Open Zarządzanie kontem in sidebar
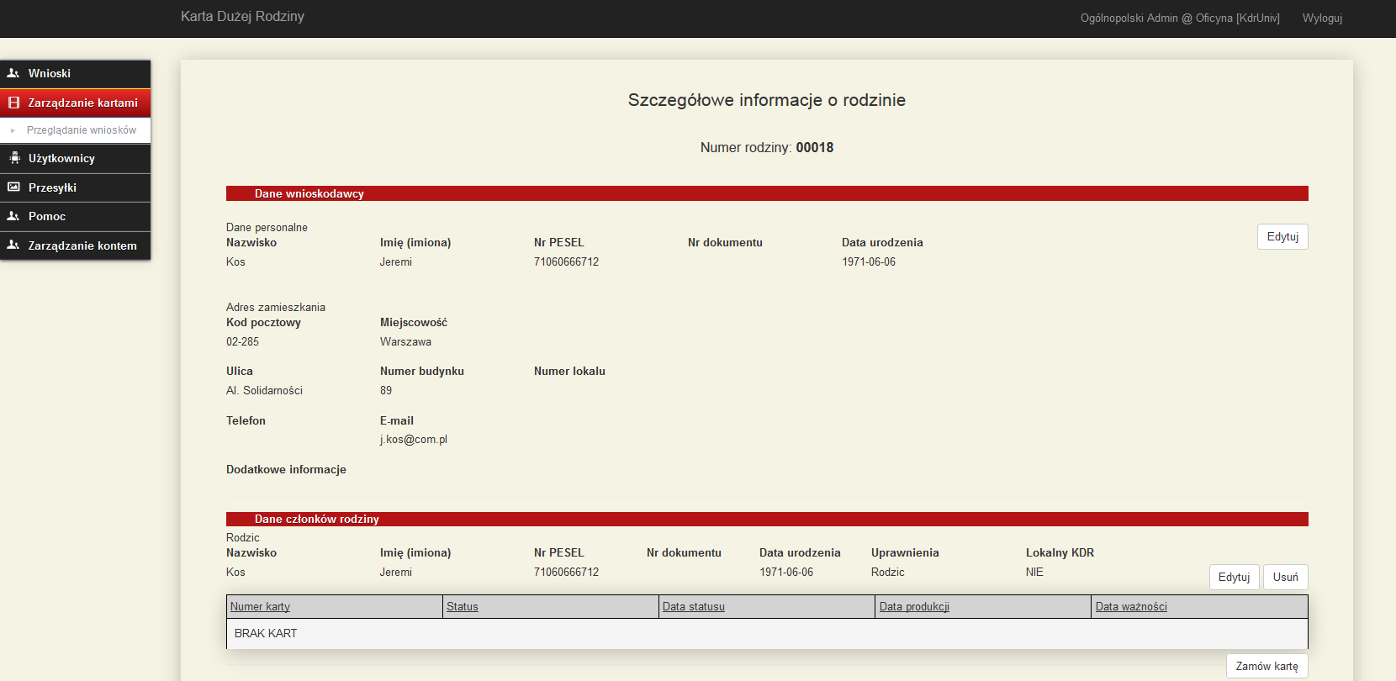Image resolution: width=1396 pixels, height=681 pixels. pos(76,245)
